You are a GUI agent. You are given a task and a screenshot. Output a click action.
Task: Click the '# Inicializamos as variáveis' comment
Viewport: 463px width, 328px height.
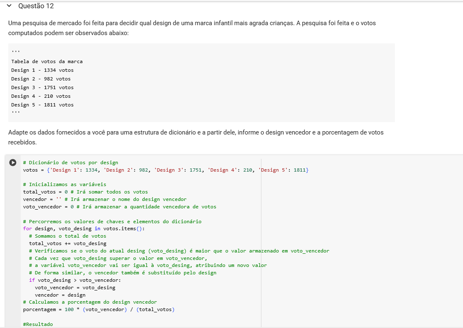click(65, 184)
